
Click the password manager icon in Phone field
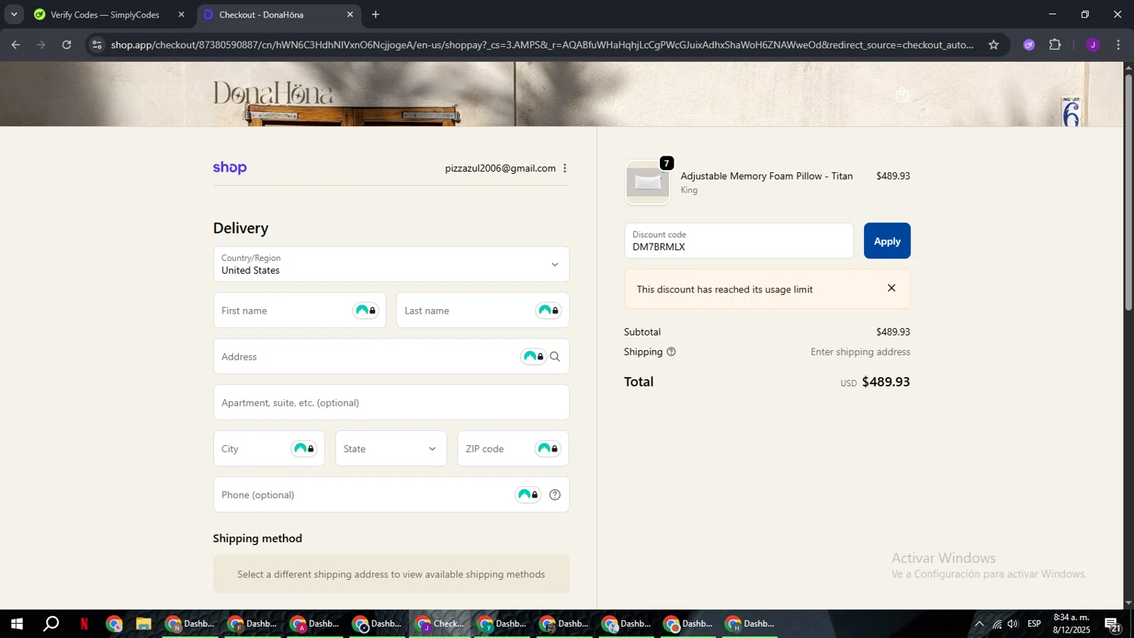[x=528, y=495]
